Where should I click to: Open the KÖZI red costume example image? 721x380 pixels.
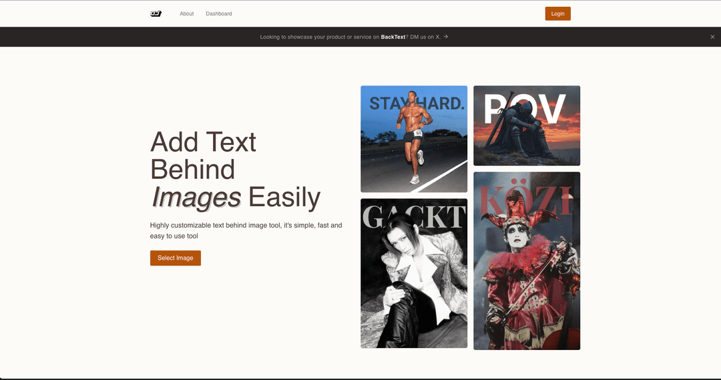tap(527, 261)
